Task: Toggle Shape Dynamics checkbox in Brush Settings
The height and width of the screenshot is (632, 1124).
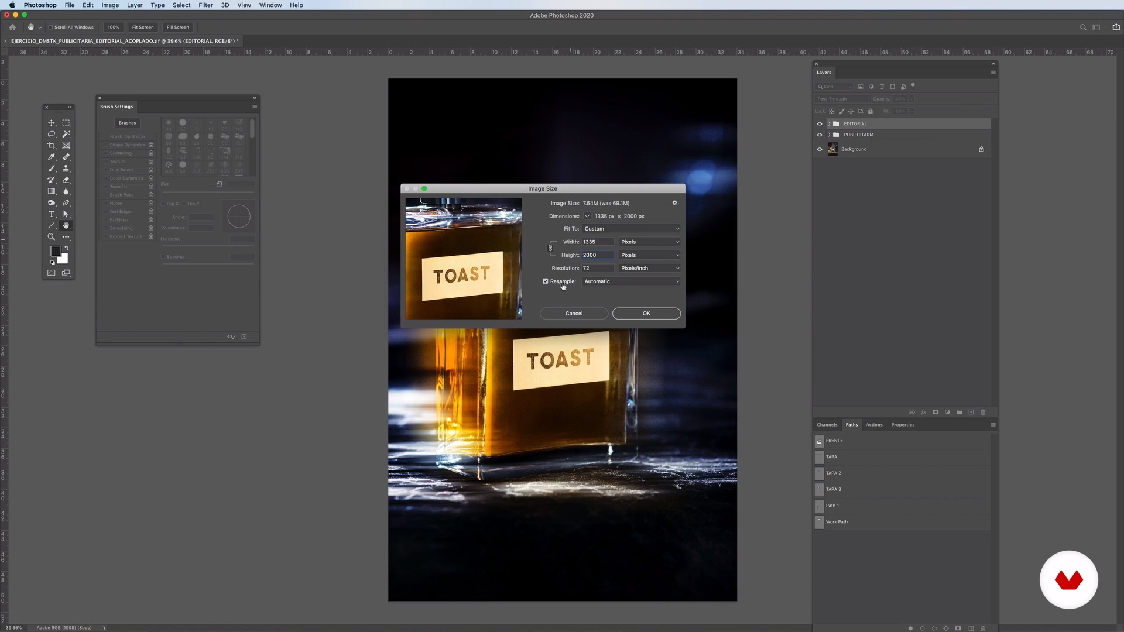Action: click(x=106, y=145)
